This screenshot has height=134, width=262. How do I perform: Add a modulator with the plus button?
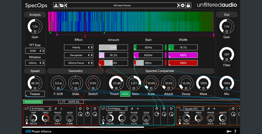click(x=61, y=102)
